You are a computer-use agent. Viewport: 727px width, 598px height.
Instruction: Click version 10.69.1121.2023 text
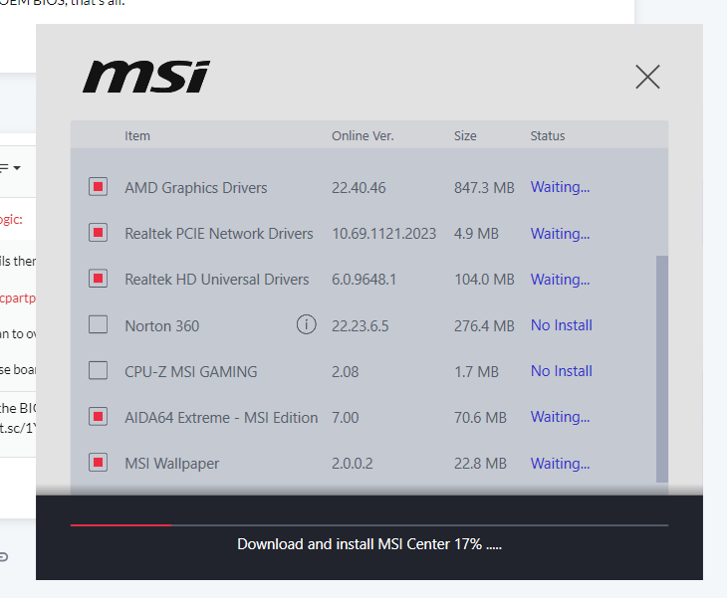383,234
